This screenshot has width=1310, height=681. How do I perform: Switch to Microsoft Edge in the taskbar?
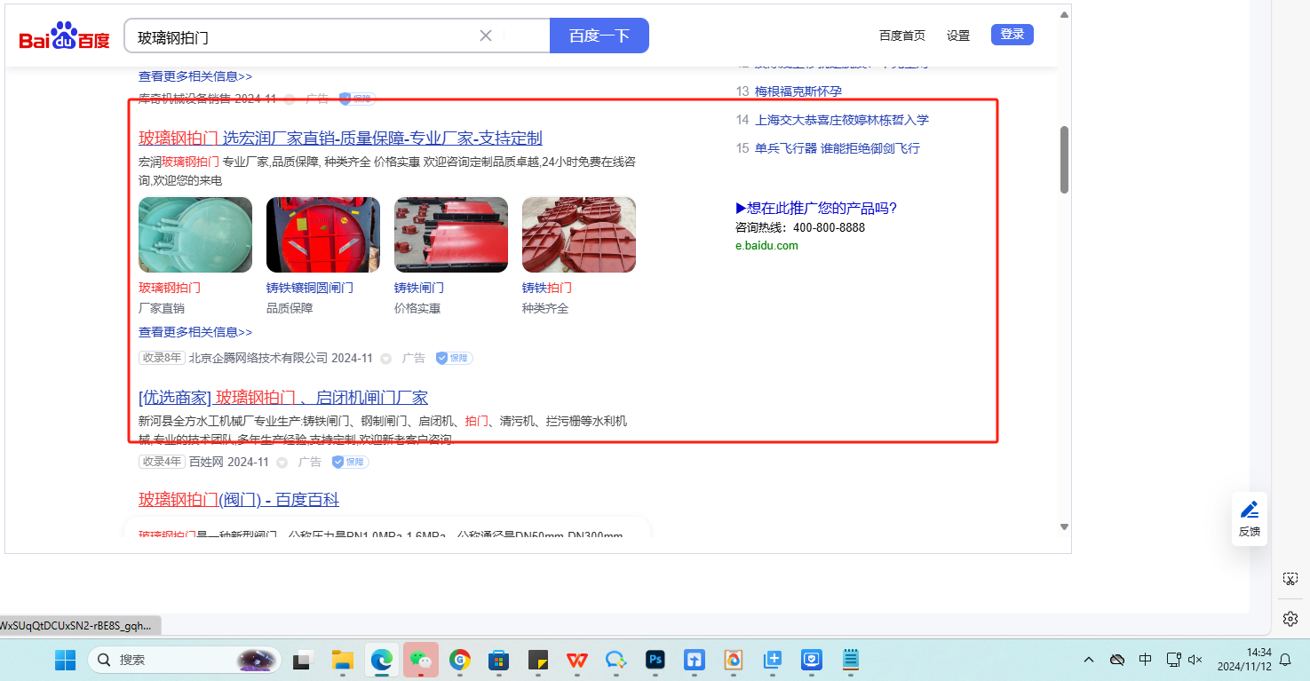click(x=381, y=660)
